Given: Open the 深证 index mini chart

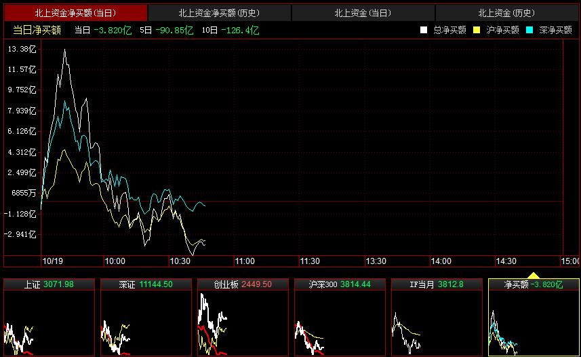Looking at the screenshot, I should (x=146, y=317).
